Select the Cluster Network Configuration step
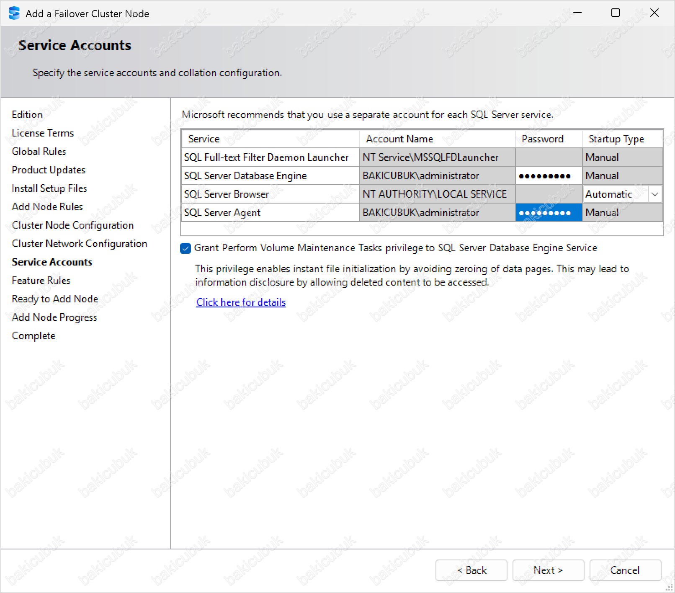The height and width of the screenshot is (593, 675). [80, 244]
